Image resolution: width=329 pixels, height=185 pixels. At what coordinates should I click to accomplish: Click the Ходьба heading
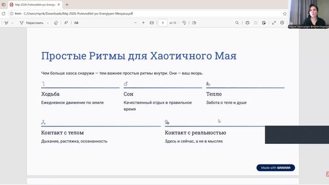click(50, 94)
